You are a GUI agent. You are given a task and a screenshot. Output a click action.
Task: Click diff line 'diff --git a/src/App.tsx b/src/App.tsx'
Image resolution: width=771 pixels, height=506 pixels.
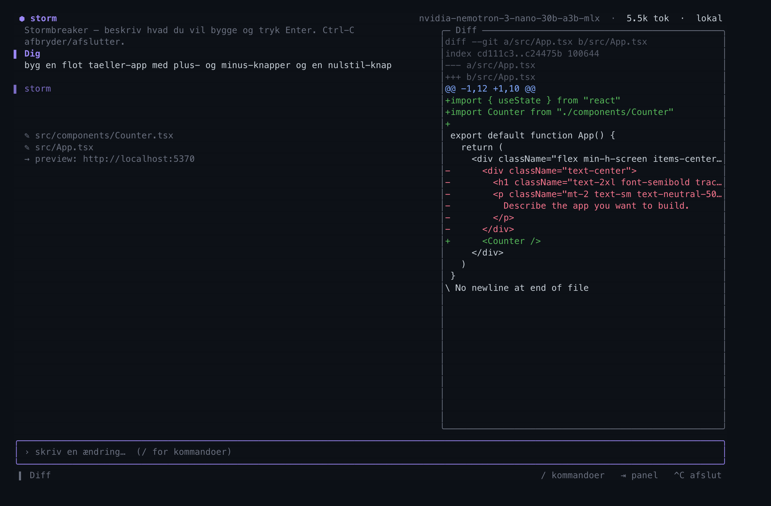tap(546, 42)
